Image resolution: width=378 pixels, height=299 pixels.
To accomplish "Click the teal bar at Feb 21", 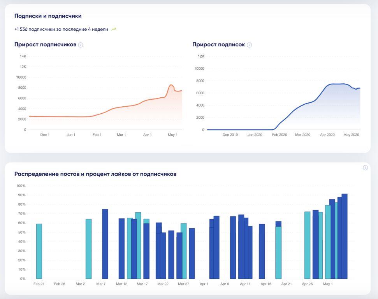I will click(x=39, y=251).
